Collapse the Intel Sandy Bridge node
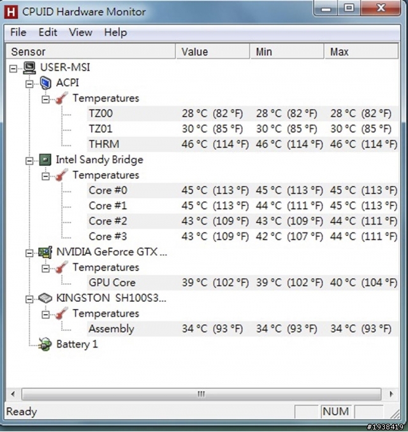408x432 pixels. pyautogui.click(x=29, y=161)
